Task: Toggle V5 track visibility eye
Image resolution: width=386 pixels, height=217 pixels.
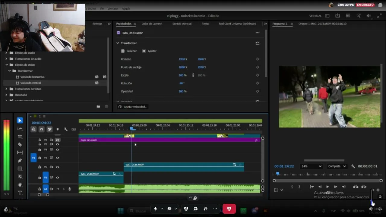Action: (x=57, y=144)
